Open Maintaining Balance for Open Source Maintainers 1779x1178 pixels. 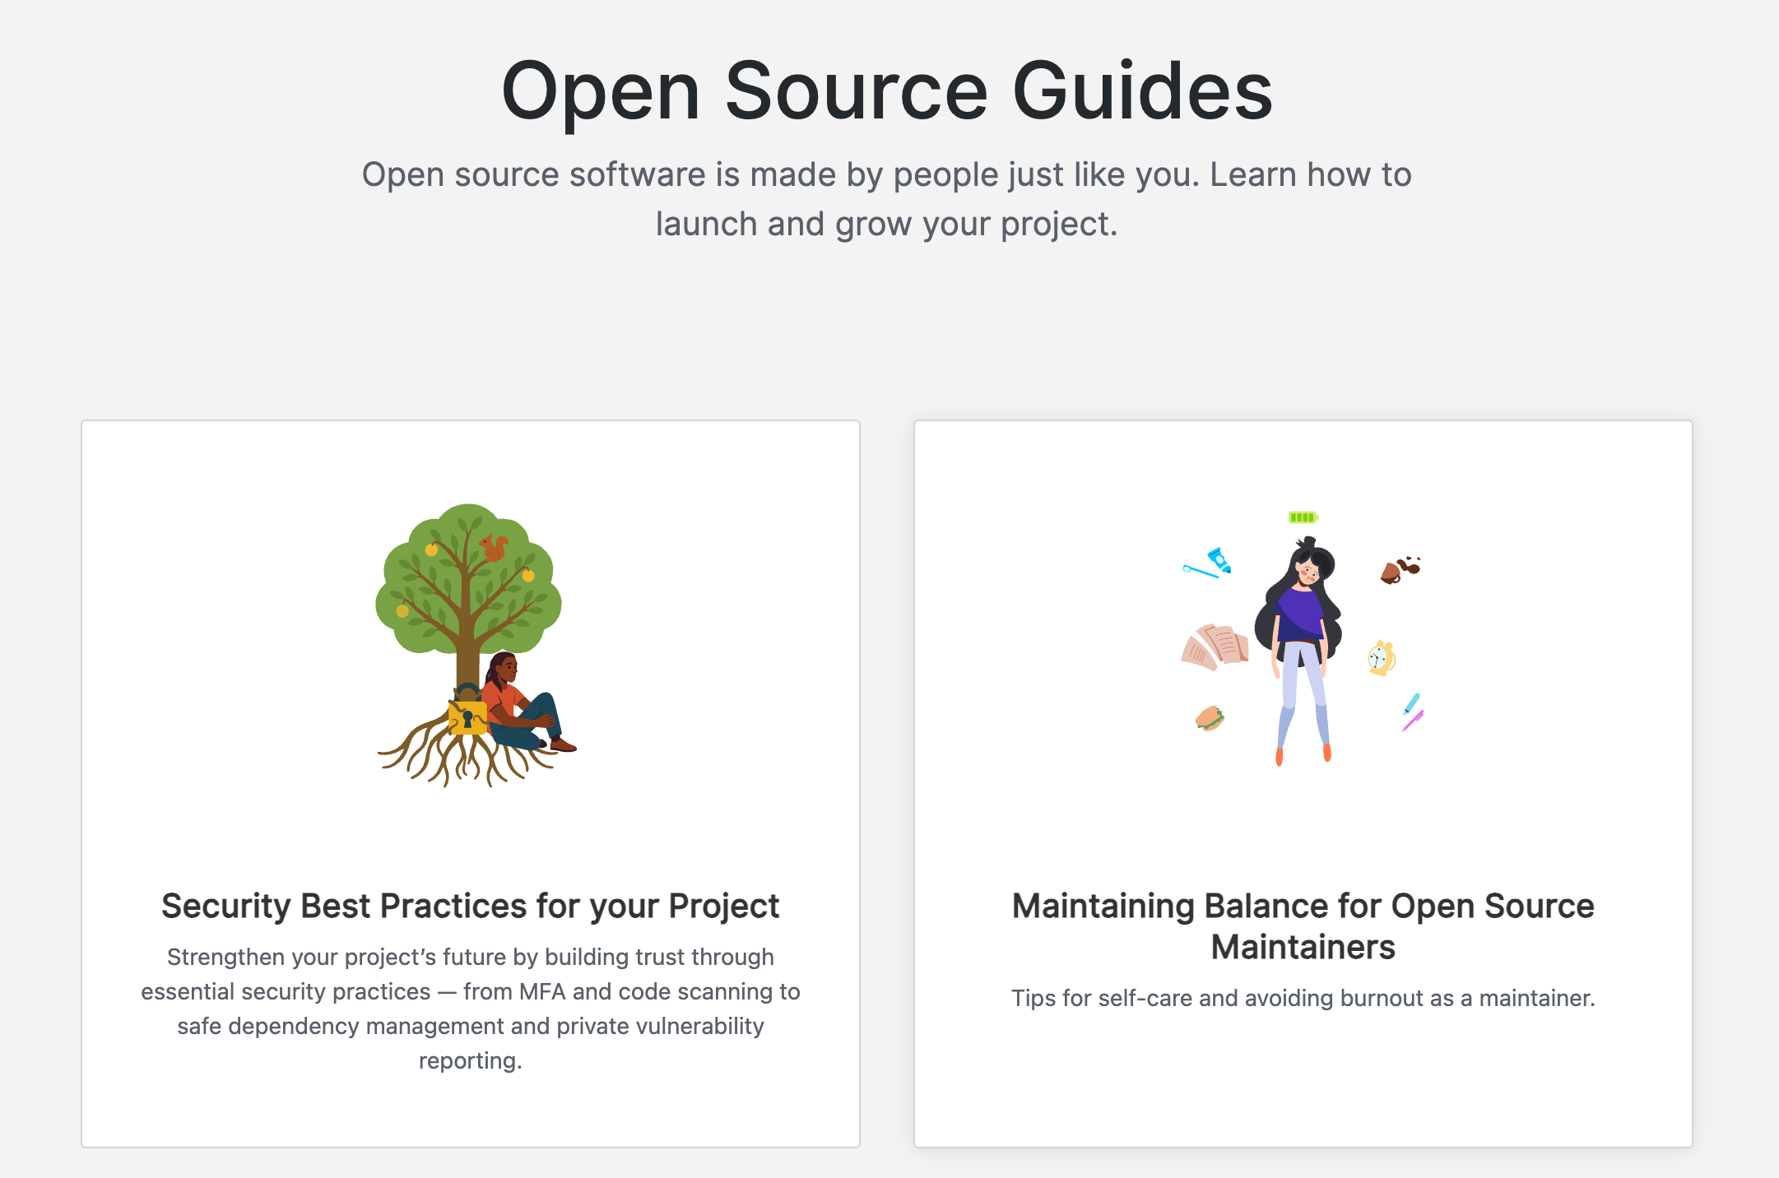[1303, 925]
